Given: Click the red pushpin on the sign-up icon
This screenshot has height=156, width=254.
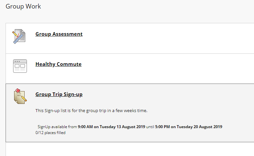Looking at the screenshot, I should coord(18,91).
